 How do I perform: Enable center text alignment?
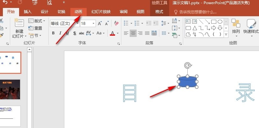coord(133,33)
